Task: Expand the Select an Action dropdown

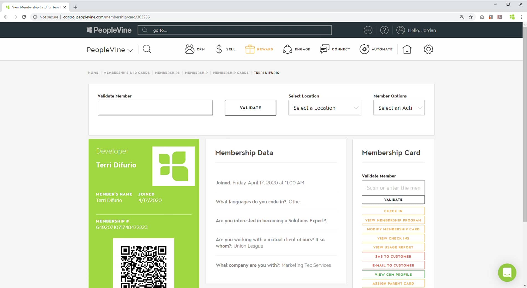Action: (399, 108)
